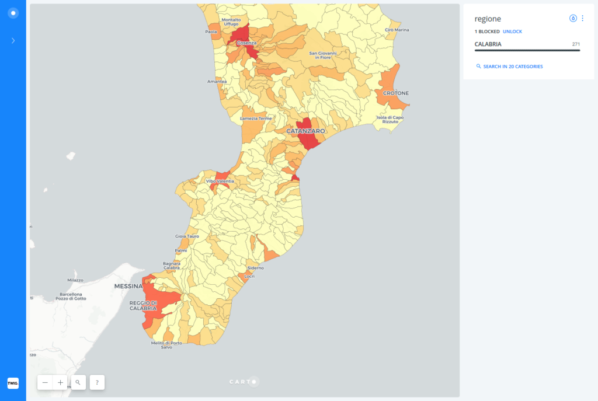Click the white circle icon atop sidebar

click(x=13, y=13)
